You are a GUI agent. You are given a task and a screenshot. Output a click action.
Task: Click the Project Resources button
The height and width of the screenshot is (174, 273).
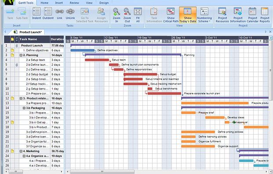(222, 15)
